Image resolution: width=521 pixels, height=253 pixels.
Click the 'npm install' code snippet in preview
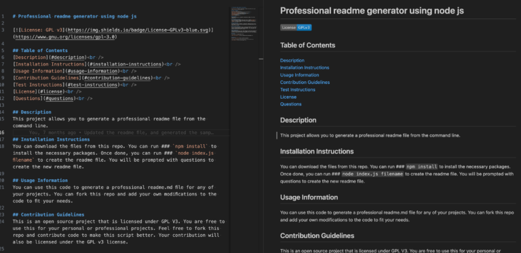click(x=422, y=166)
